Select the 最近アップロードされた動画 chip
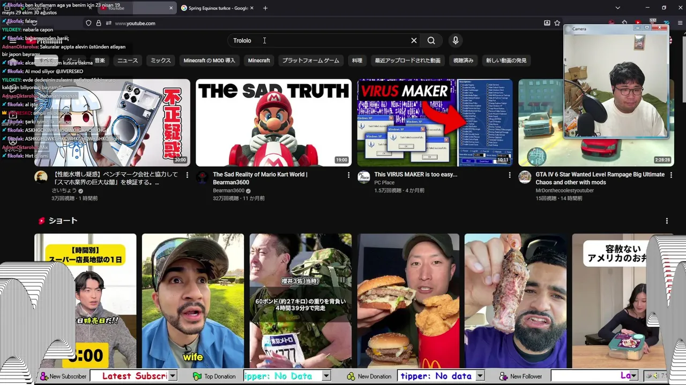 pyautogui.click(x=407, y=60)
